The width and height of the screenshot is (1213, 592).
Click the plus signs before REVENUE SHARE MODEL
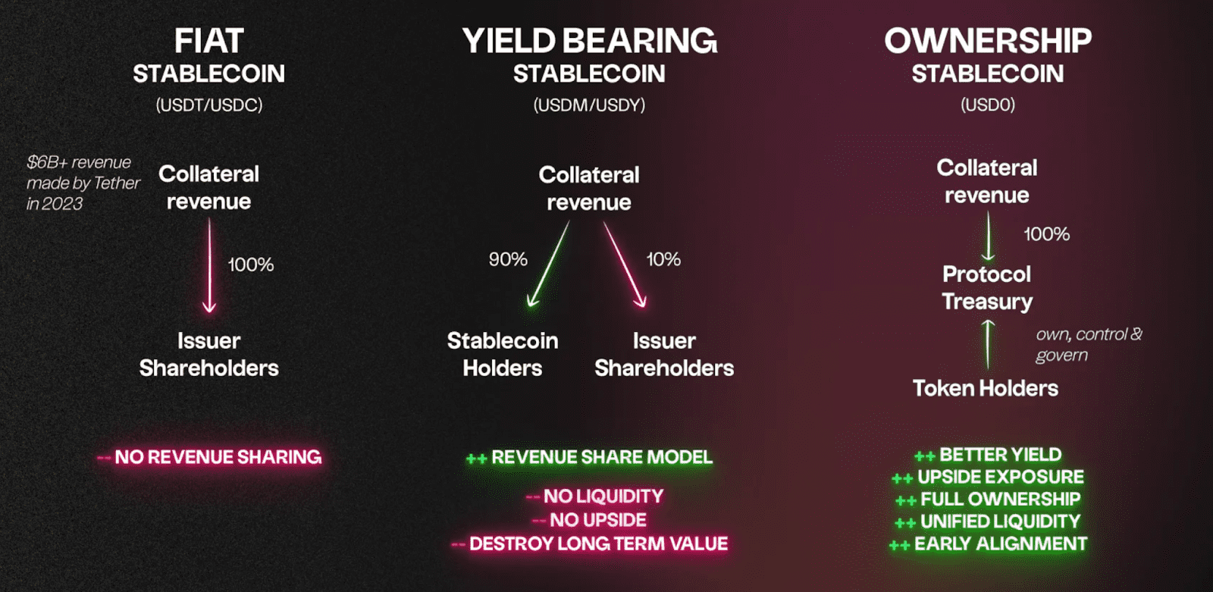476,459
